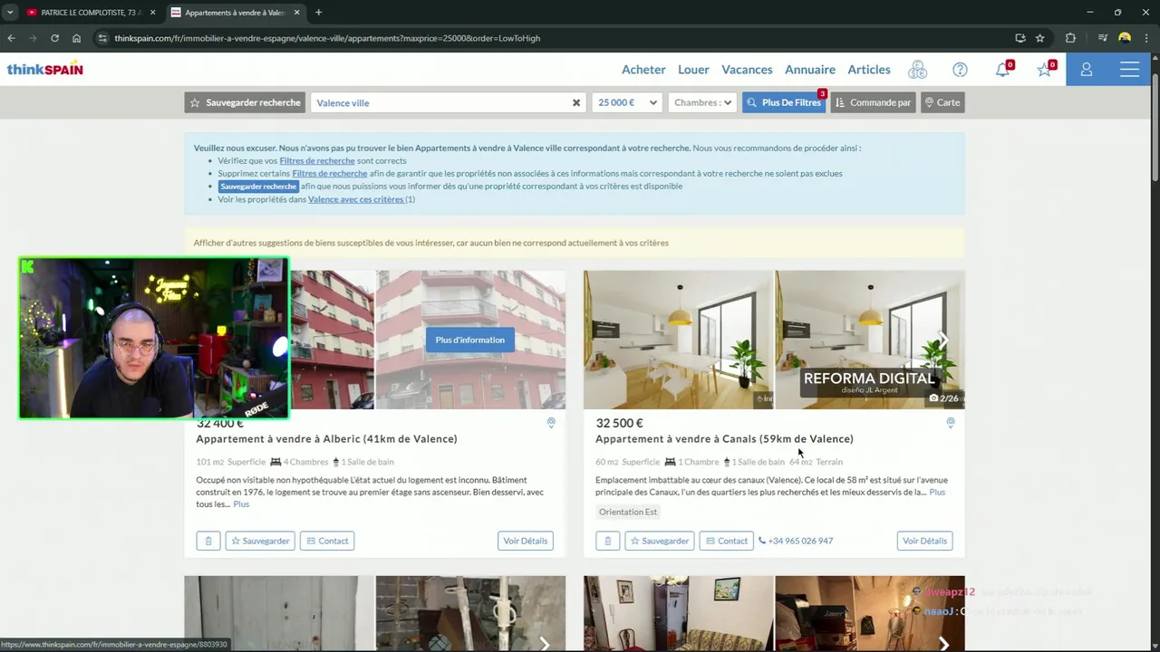View details of Canals apartment
Image resolution: width=1160 pixels, height=652 pixels.
924,541
